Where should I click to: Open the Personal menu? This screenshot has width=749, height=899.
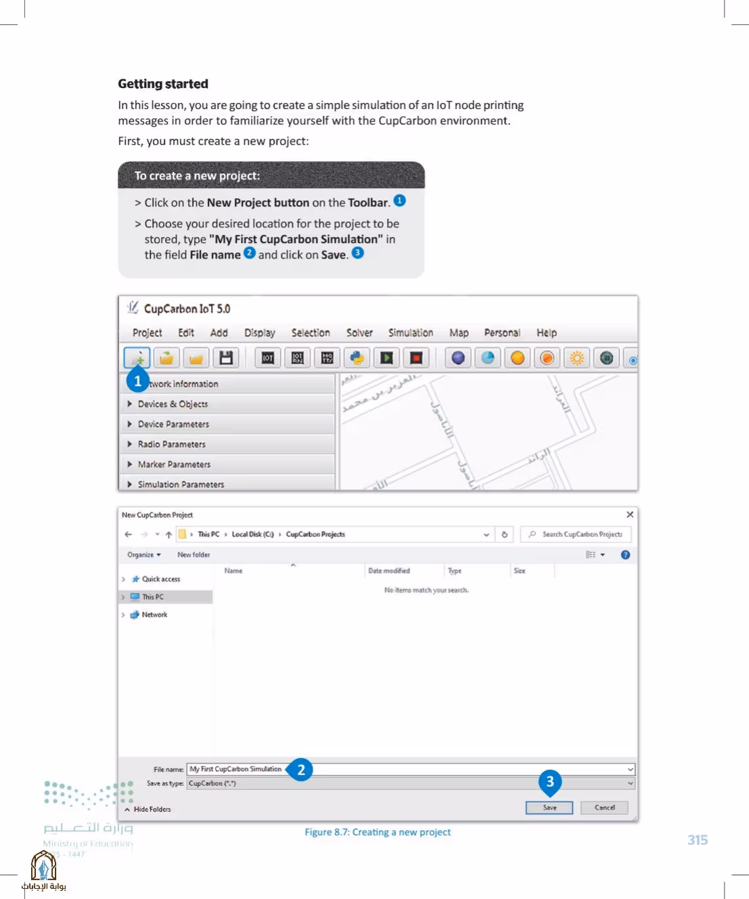pos(502,333)
